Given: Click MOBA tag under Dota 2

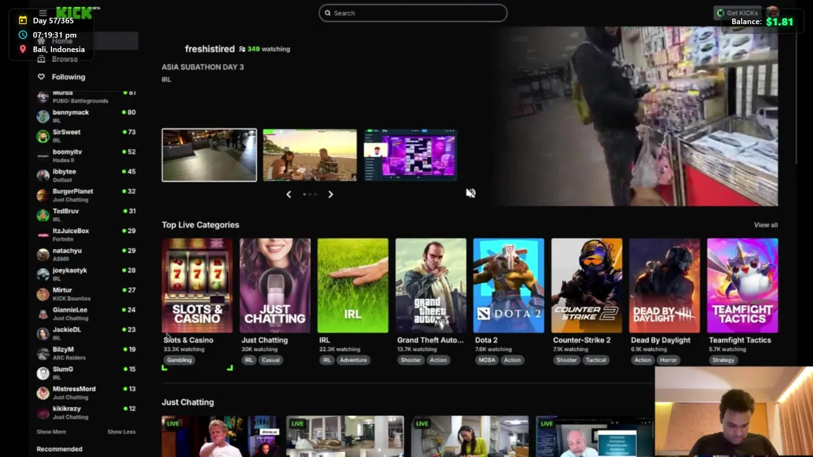Looking at the screenshot, I should tap(487, 360).
